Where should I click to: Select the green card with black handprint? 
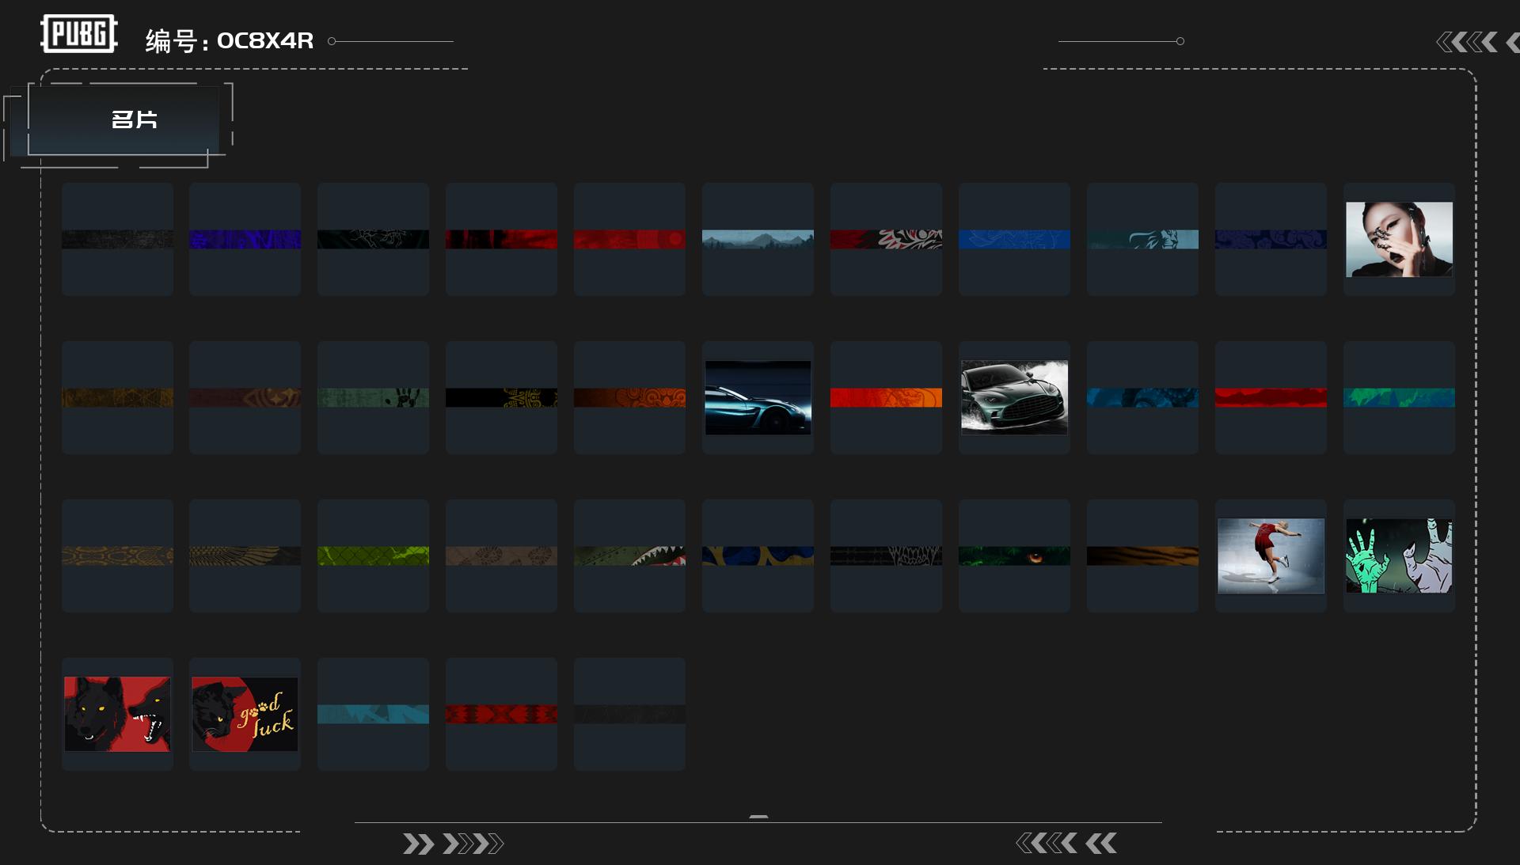pos(373,397)
